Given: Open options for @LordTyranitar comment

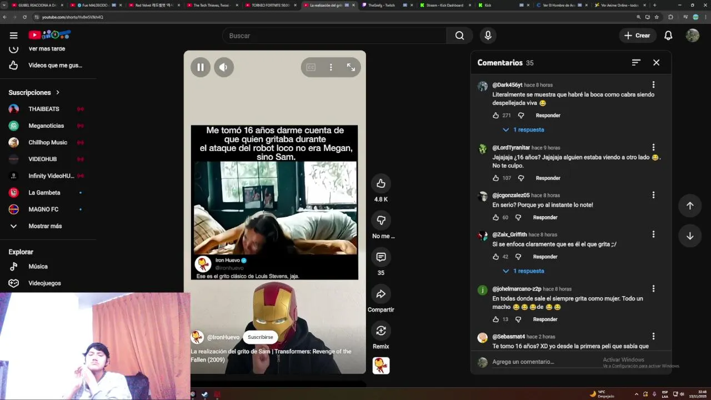Looking at the screenshot, I should click(653, 147).
